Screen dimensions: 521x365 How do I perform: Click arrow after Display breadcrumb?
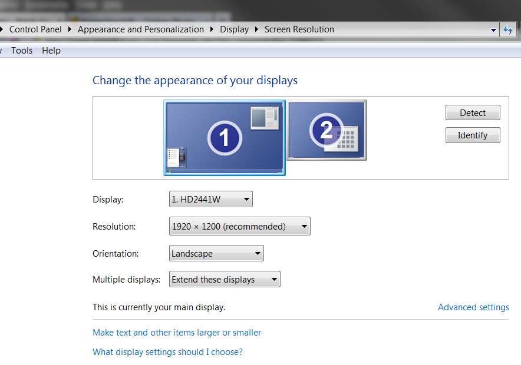(256, 29)
